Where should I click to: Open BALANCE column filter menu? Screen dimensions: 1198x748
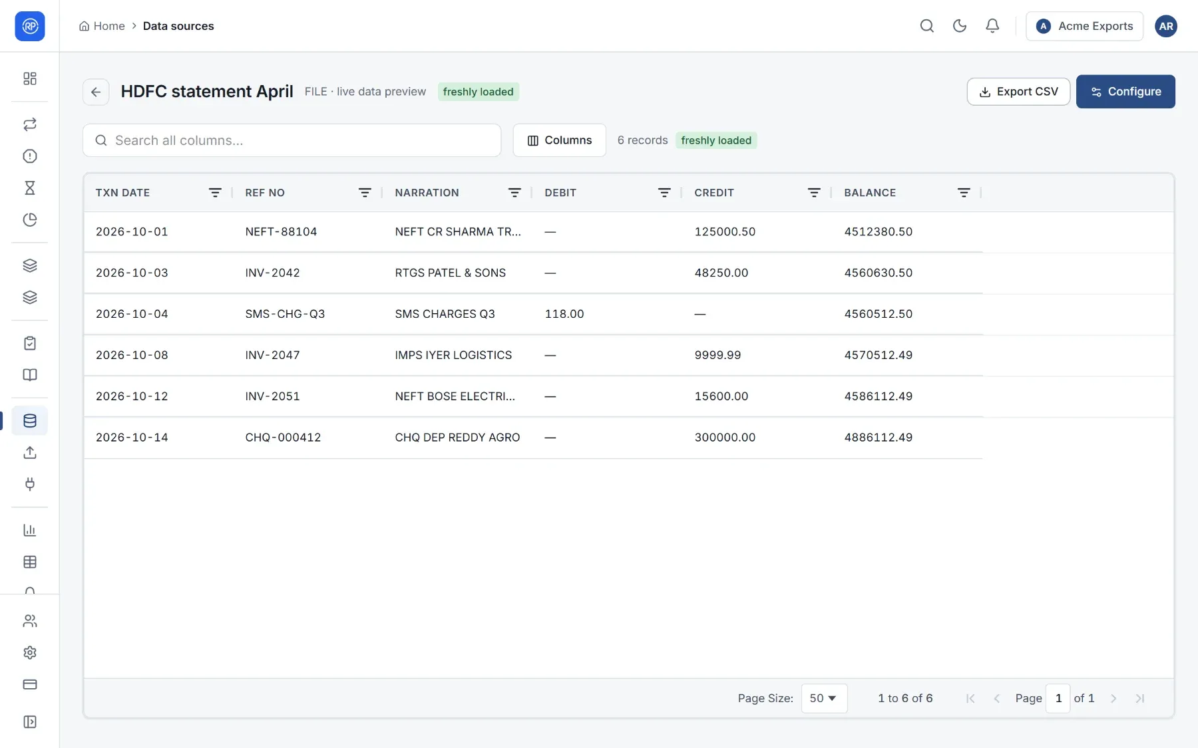tap(964, 193)
